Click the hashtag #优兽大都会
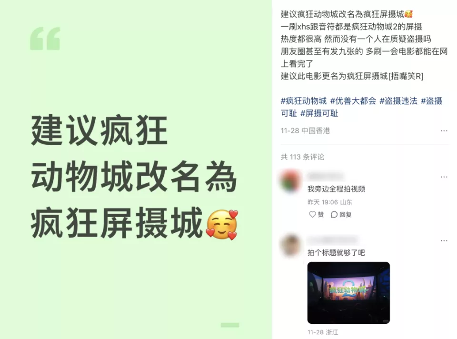 coord(353,101)
